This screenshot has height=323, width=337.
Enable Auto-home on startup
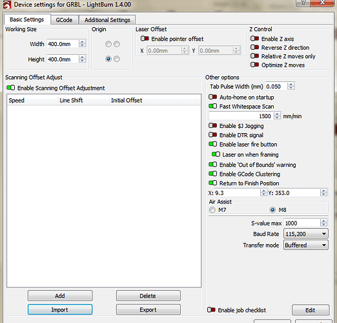pos(212,97)
